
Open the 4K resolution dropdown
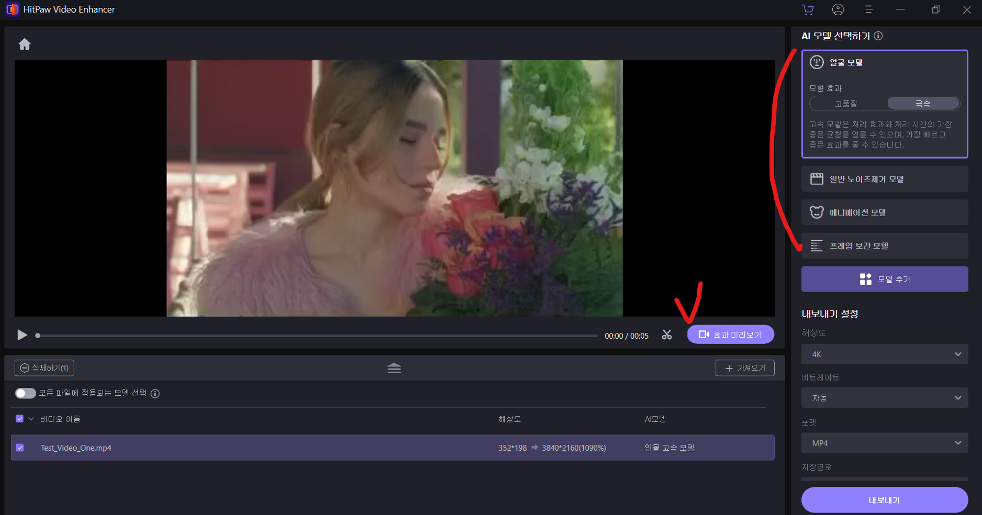coord(885,354)
